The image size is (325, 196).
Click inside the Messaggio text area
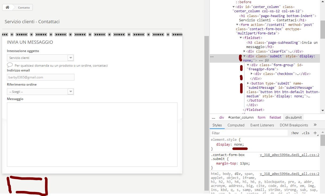coord(92,134)
